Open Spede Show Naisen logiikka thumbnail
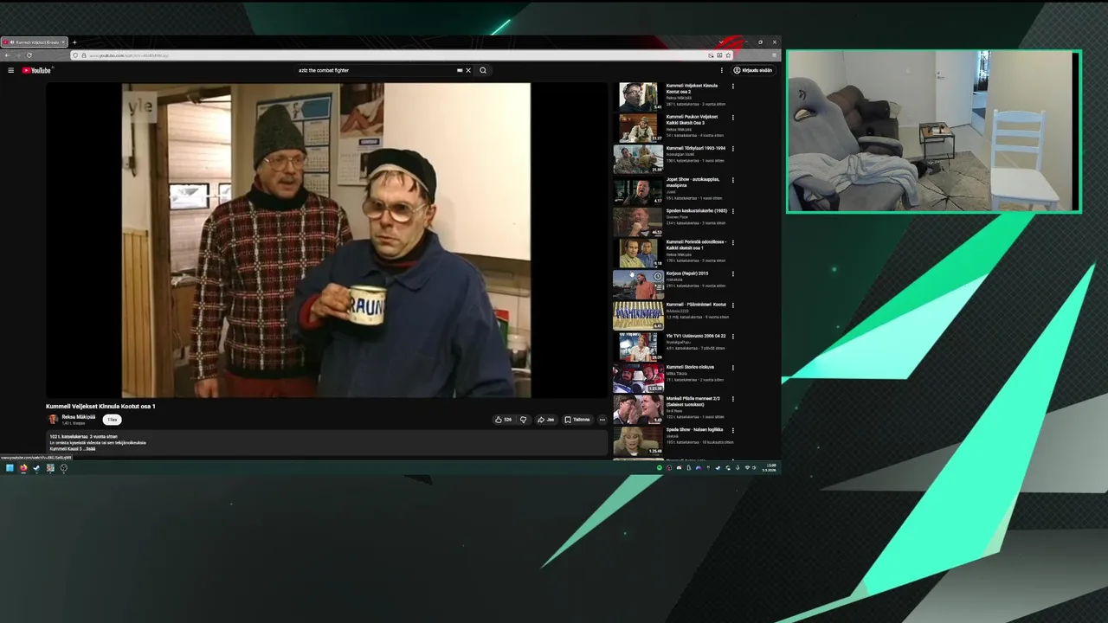This screenshot has width=1108, height=623. (639, 441)
